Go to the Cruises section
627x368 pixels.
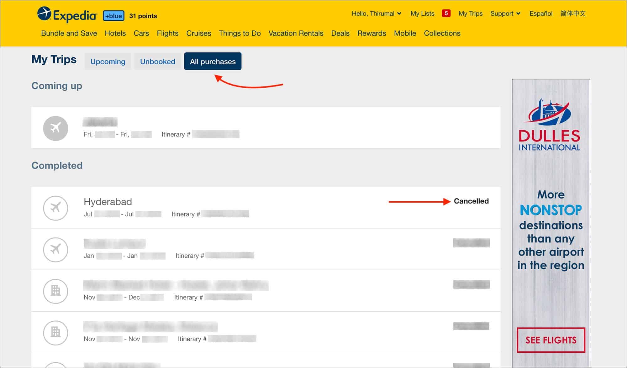(x=198, y=33)
